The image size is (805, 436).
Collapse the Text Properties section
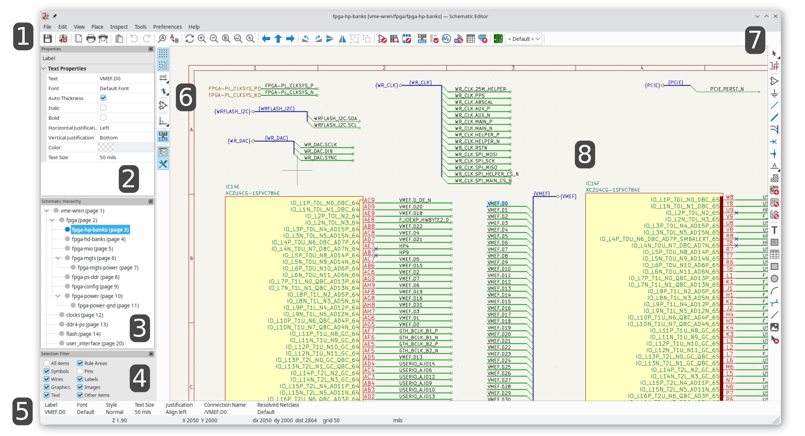(x=44, y=68)
